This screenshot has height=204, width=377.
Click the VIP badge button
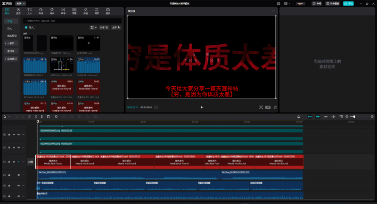tap(300, 4)
